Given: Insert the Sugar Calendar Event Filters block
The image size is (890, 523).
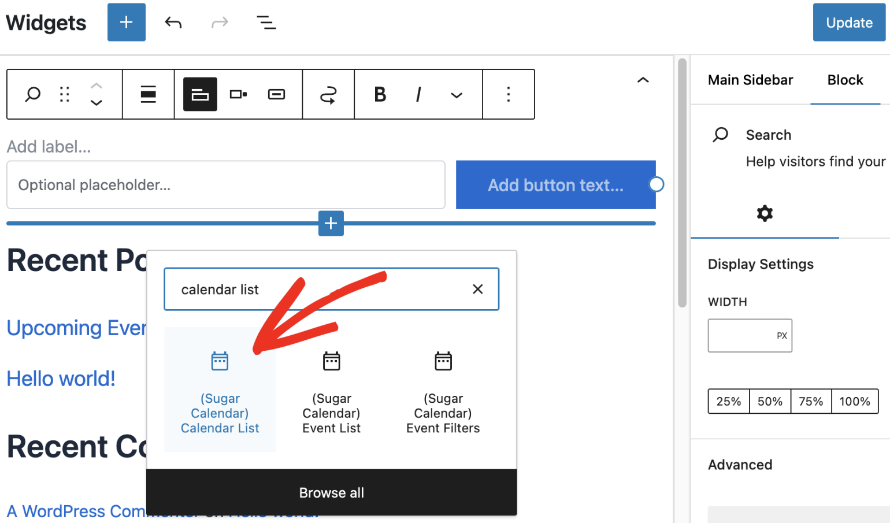Looking at the screenshot, I should point(443,390).
